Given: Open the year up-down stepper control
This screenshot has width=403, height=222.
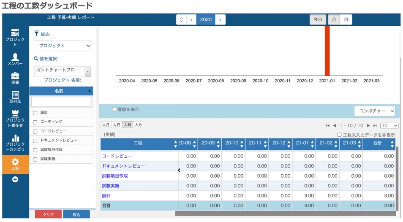Looking at the screenshot, I should (x=182, y=19).
